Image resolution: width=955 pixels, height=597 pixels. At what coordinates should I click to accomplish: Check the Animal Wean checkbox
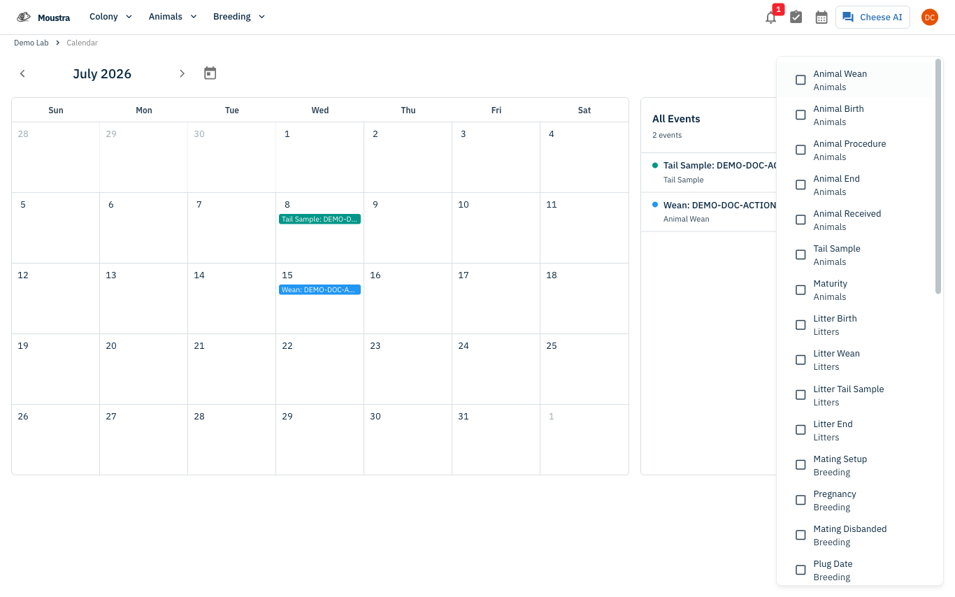[x=800, y=80]
